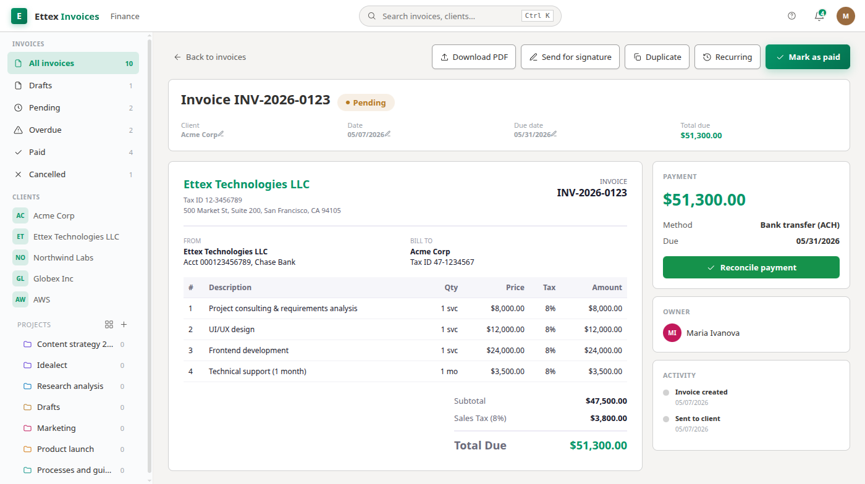Click the Bank transfer (ACH) method value
865x484 pixels.
point(800,225)
